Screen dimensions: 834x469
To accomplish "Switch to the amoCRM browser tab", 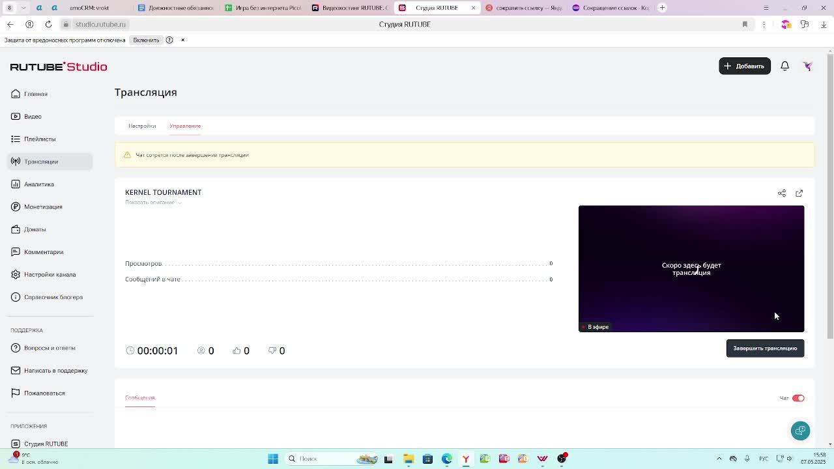I will click(89, 8).
